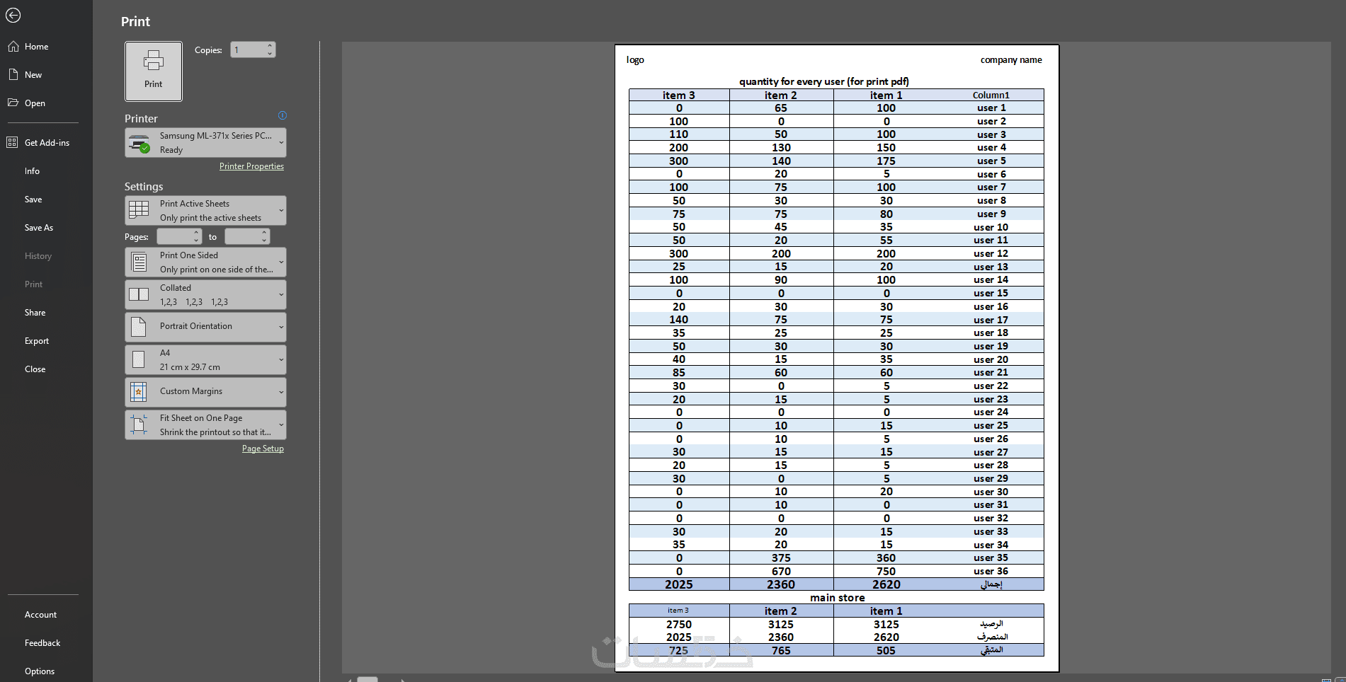Click the '670' cell in preview
The image size is (1346, 682).
[x=781, y=571]
